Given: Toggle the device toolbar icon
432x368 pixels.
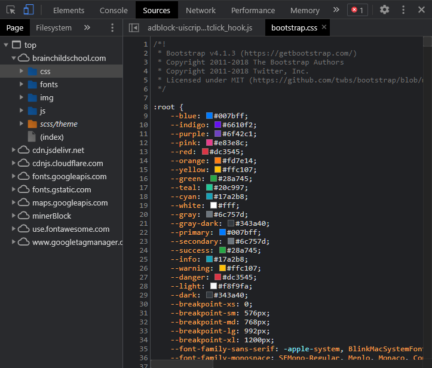Looking at the screenshot, I should click(x=29, y=10).
